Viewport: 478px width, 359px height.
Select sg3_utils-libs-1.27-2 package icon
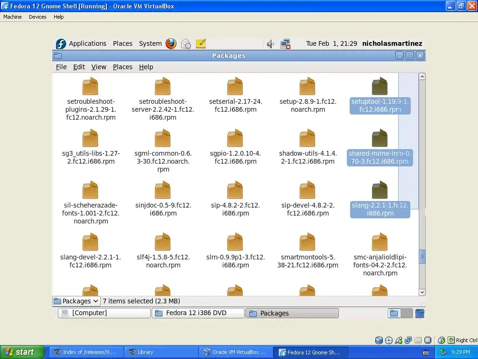click(x=91, y=138)
